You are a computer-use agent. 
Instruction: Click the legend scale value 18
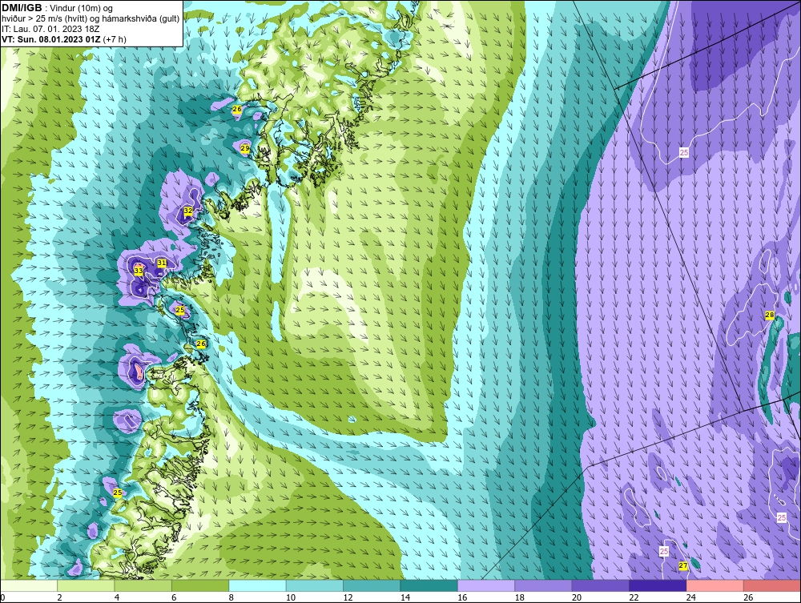[x=520, y=597]
